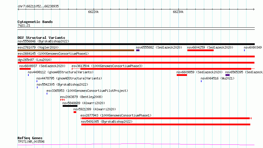Open the esv2677943 (1000GenomesConsortiumPhase1) label
Viewport: 263px width, 148px height.
click(x=116, y=115)
